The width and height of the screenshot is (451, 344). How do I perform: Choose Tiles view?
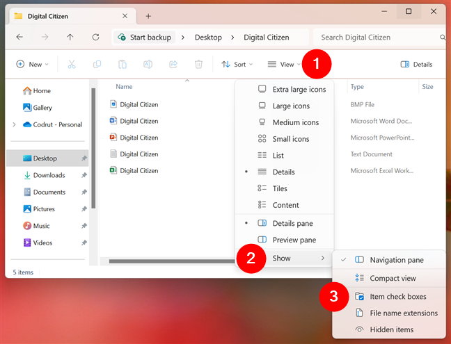(x=284, y=188)
